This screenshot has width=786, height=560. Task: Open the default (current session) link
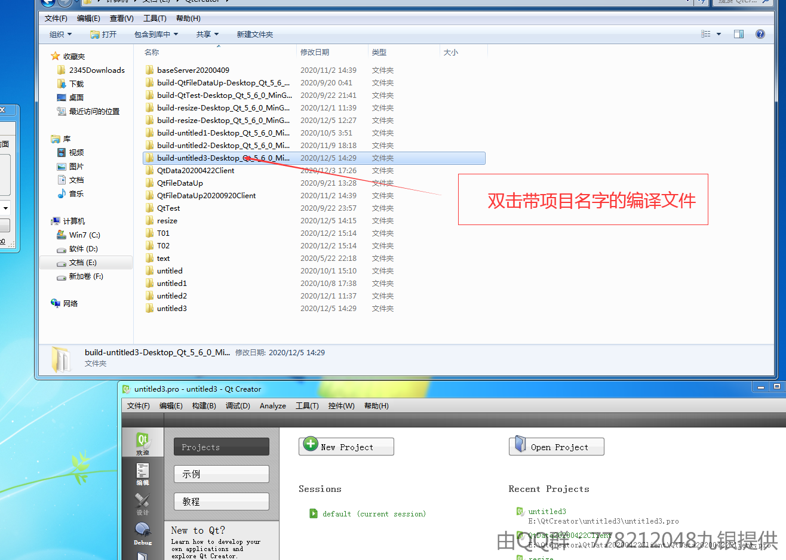point(374,514)
